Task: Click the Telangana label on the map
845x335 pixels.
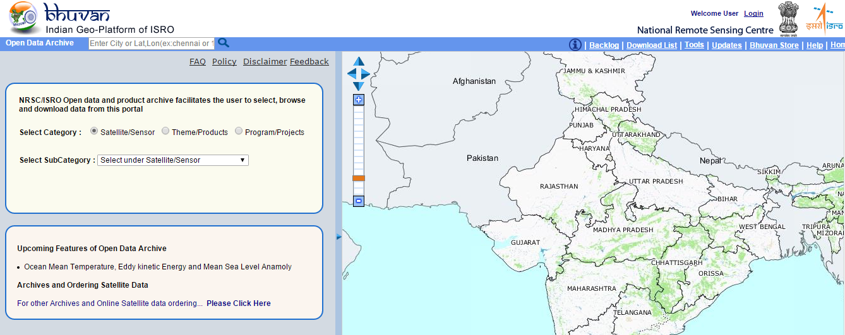Action: click(632, 313)
